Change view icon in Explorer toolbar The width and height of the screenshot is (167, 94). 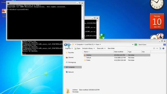tap(154, 48)
